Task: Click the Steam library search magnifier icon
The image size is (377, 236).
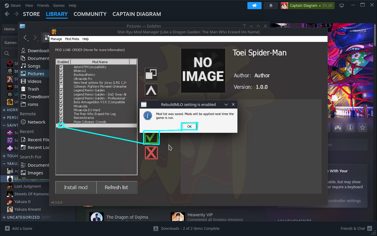Action: pos(6,53)
